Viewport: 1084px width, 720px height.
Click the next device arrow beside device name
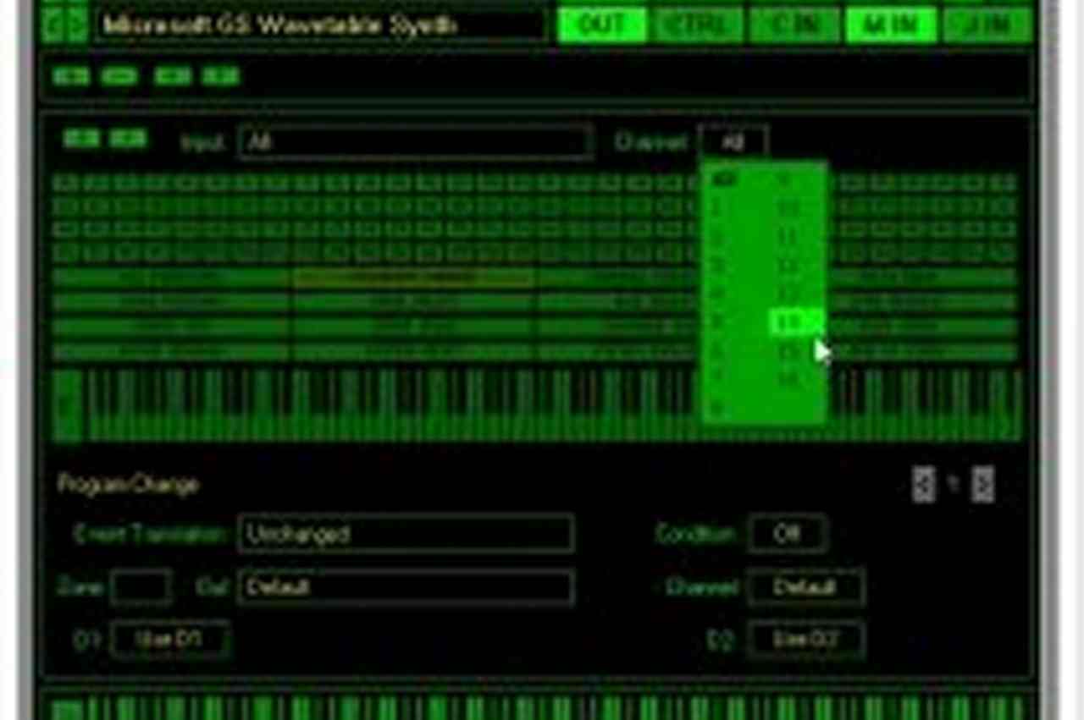coord(78,25)
